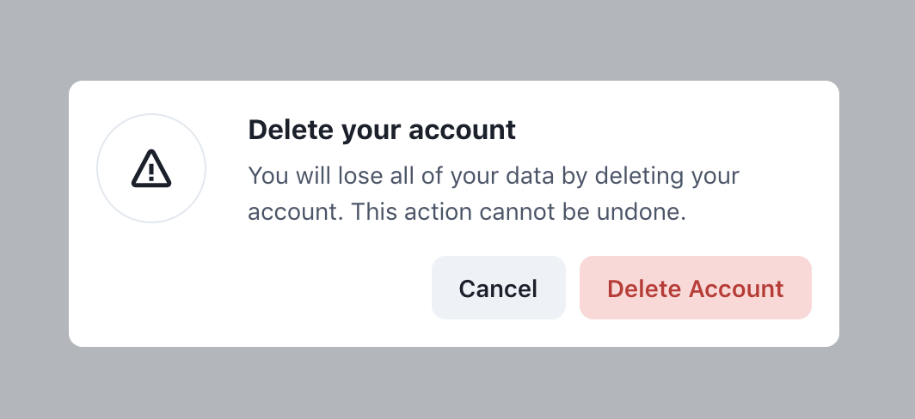Confirm with the Delete Account button
This screenshot has height=419, width=915.
696,288
